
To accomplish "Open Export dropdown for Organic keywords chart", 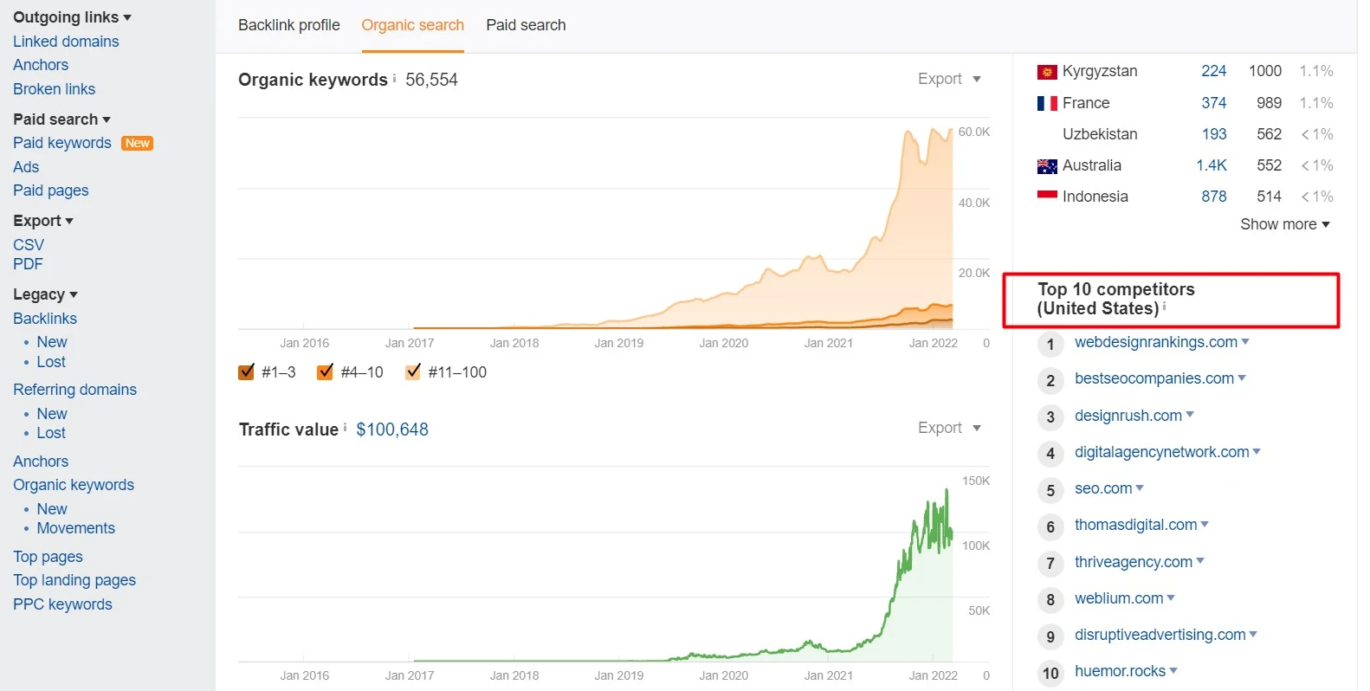I will click(949, 79).
